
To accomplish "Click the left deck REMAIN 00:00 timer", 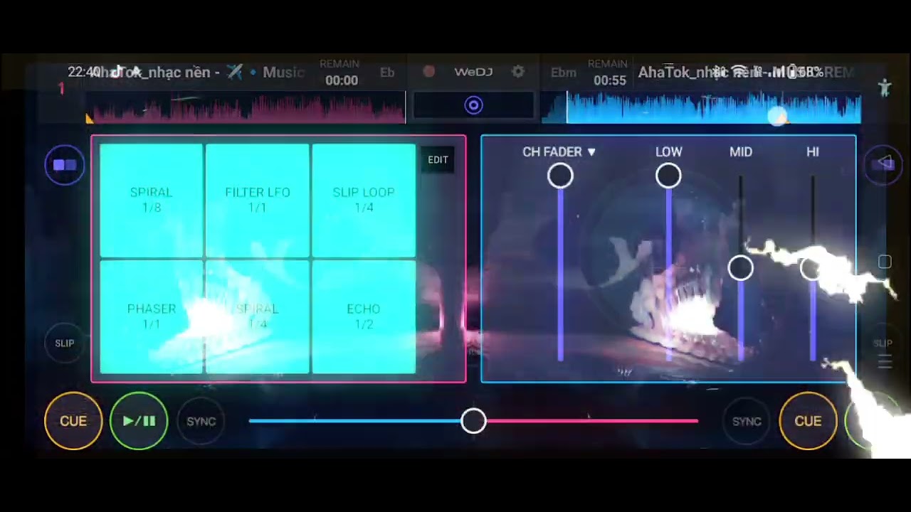I will pyautogui.click(x=341, y=73).
